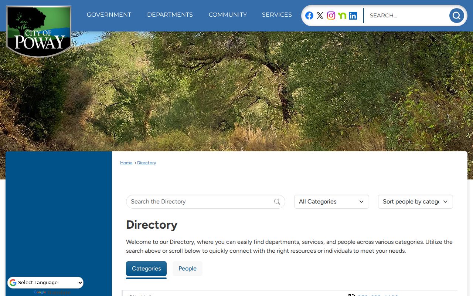473x296 pixels.
Task: Focus the site Search field in header
Action: [x=406, y=16]
